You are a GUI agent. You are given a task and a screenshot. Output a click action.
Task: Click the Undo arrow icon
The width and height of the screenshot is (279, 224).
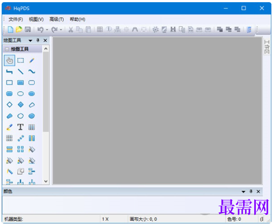click(40, 30)
